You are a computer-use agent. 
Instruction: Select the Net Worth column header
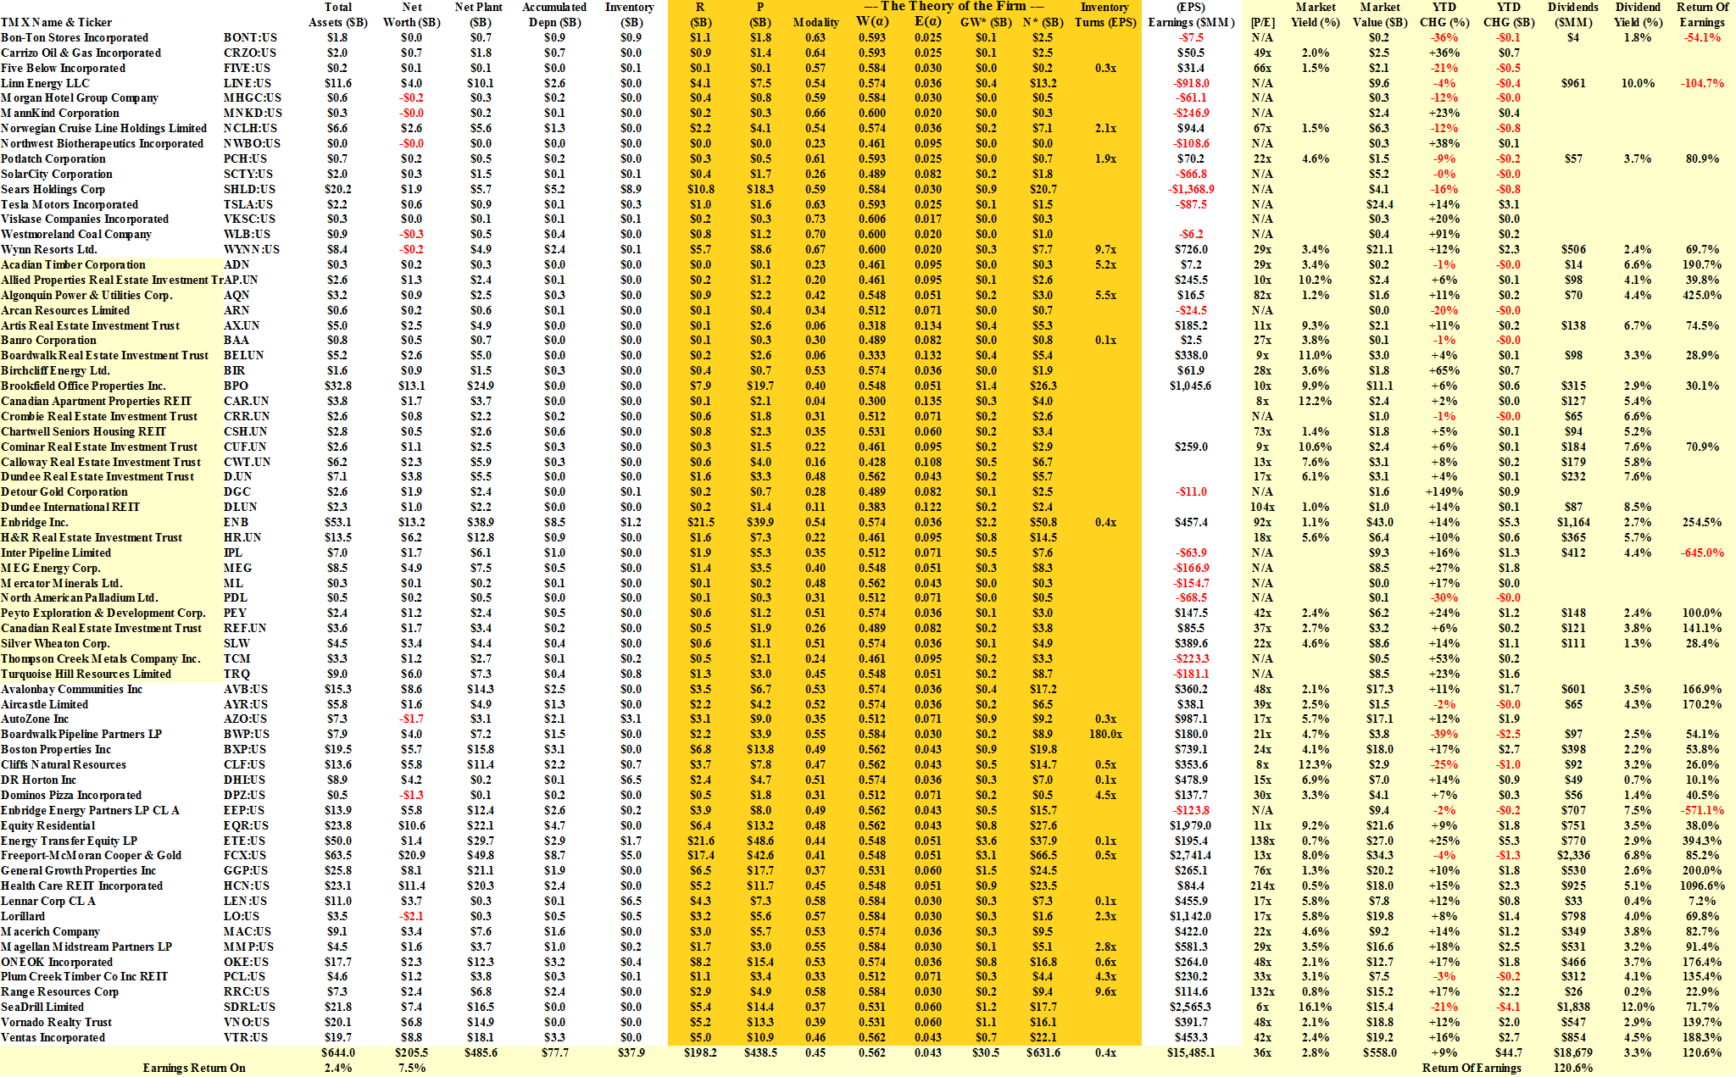pos(411,14)
